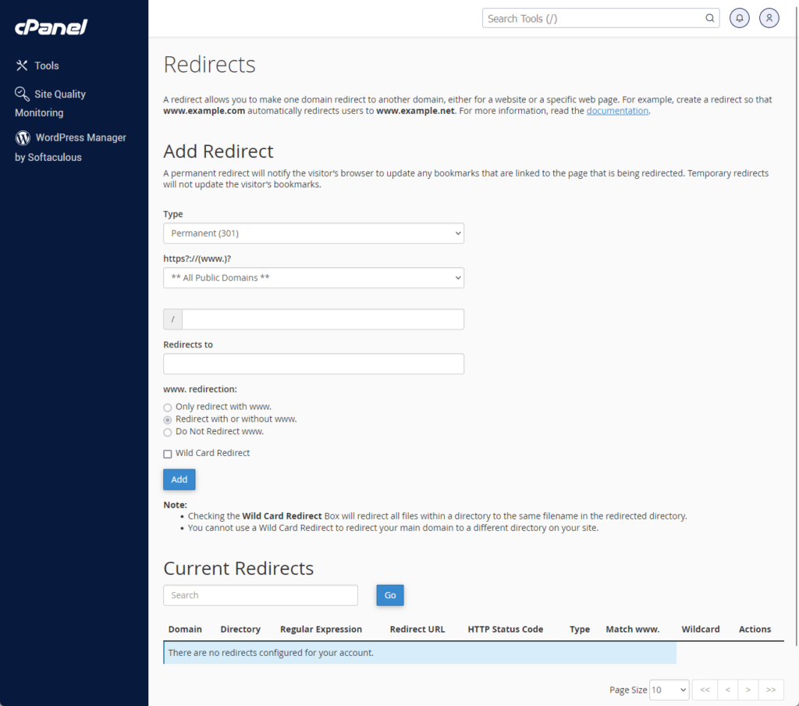The height and width of the screenshot is (706, 799).
Task: Open the user account menu icon
Action: [769, 19]
